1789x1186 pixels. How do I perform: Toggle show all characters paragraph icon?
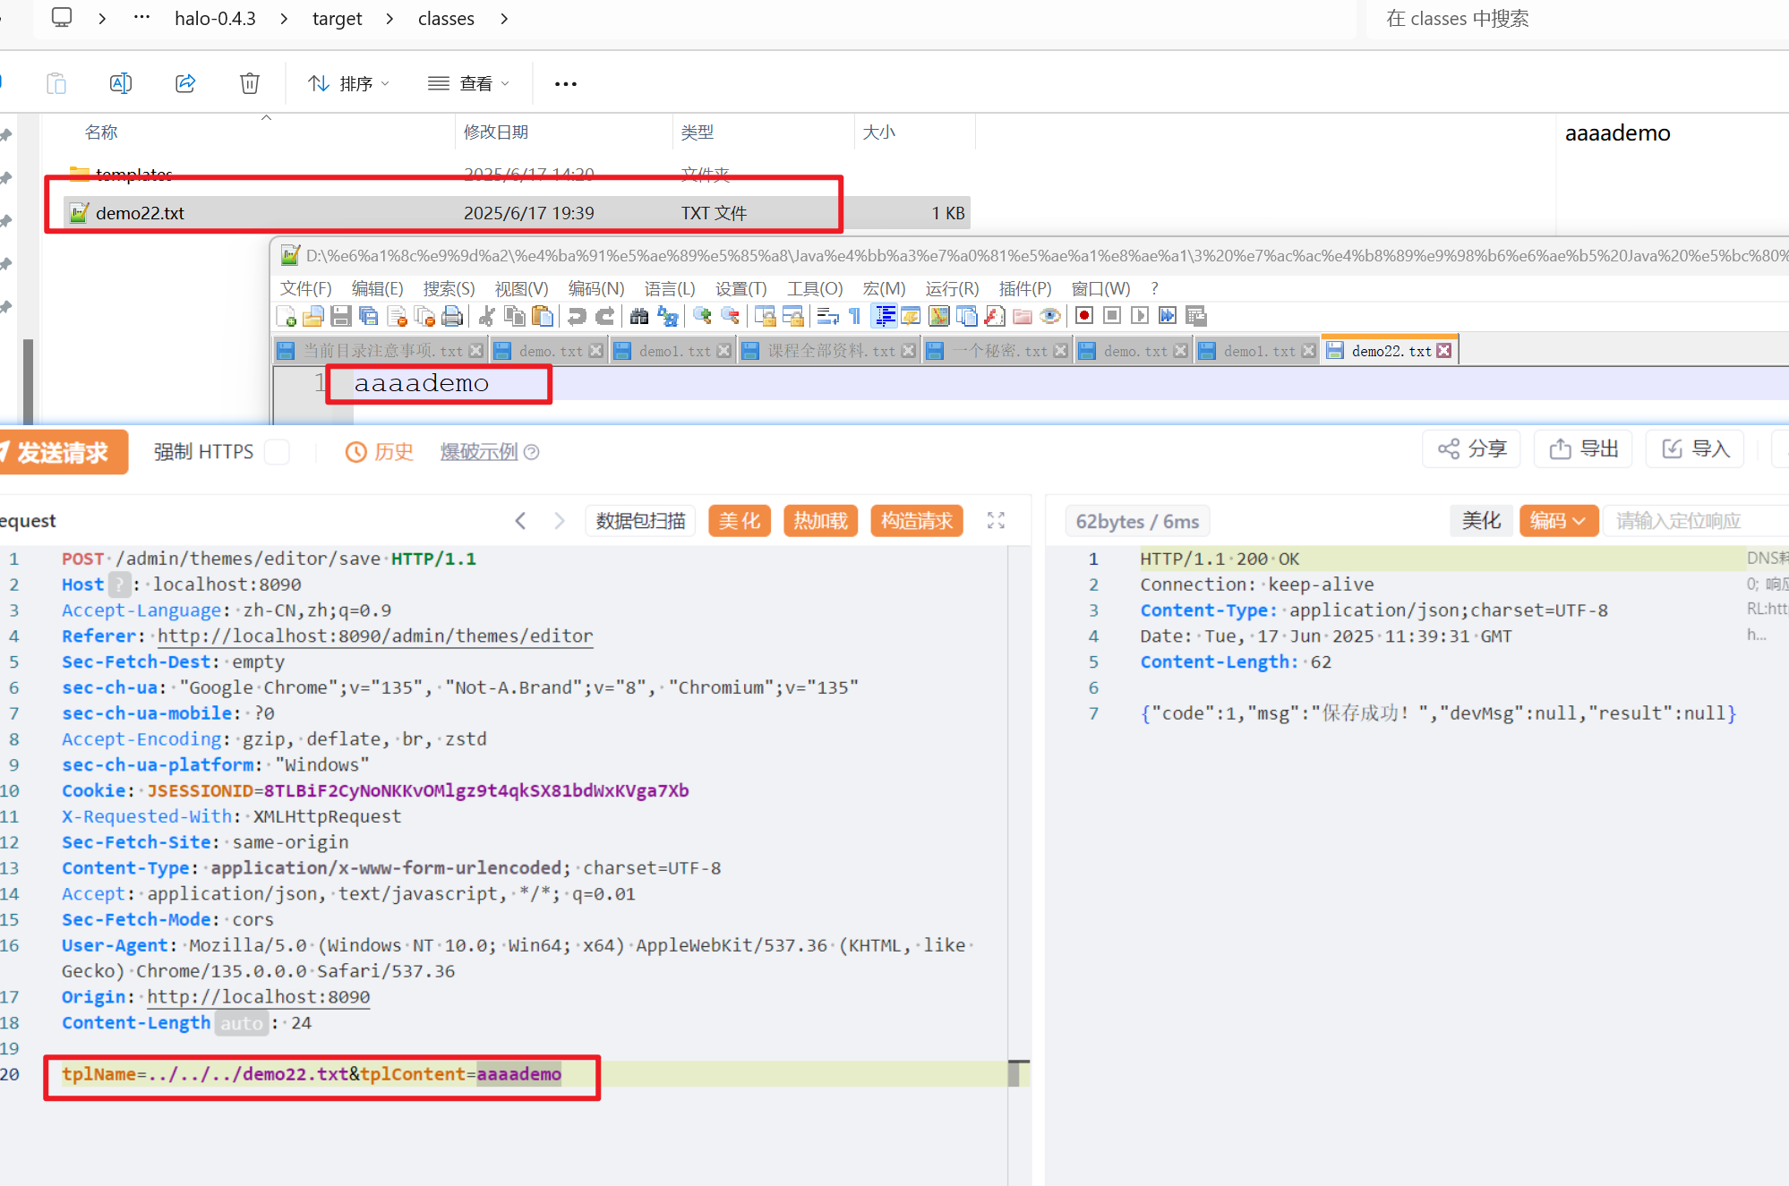(x=855, y=316)
